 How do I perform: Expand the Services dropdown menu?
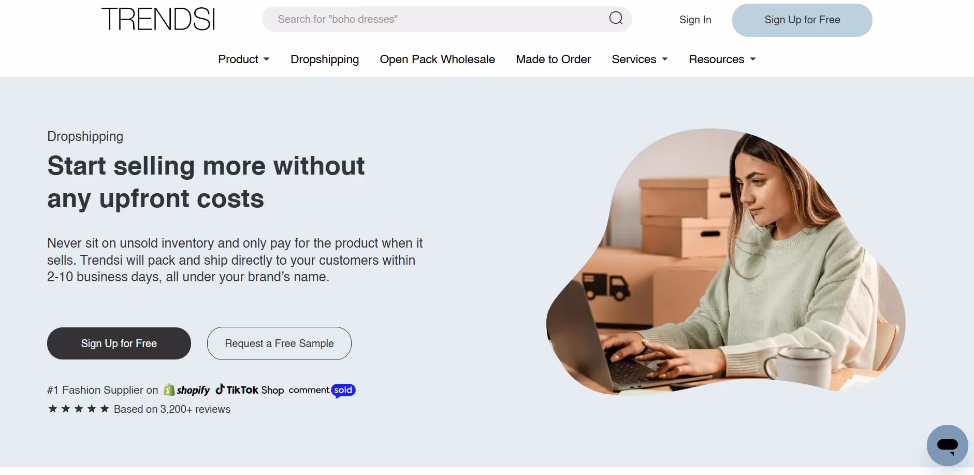pos(639,59)
